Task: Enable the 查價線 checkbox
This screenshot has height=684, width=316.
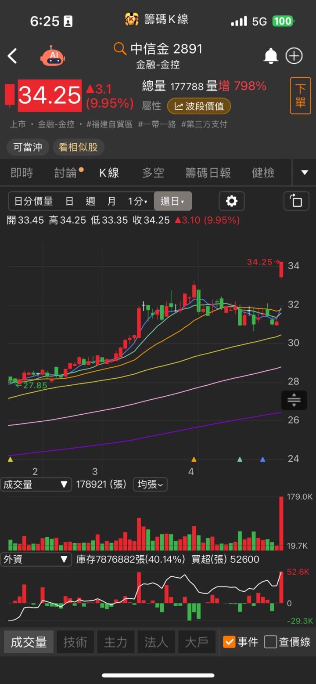Action: [x=270, y=642]
